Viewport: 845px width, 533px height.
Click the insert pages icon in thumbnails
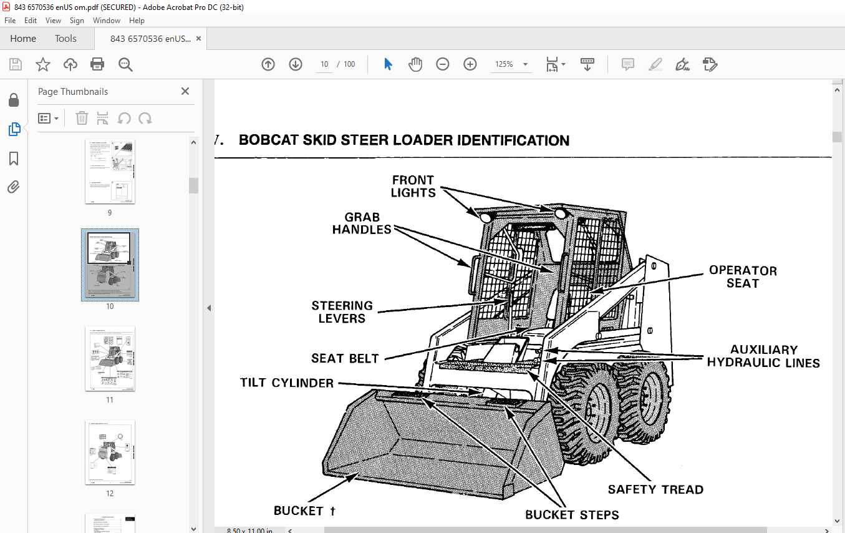tap(103, 118)
